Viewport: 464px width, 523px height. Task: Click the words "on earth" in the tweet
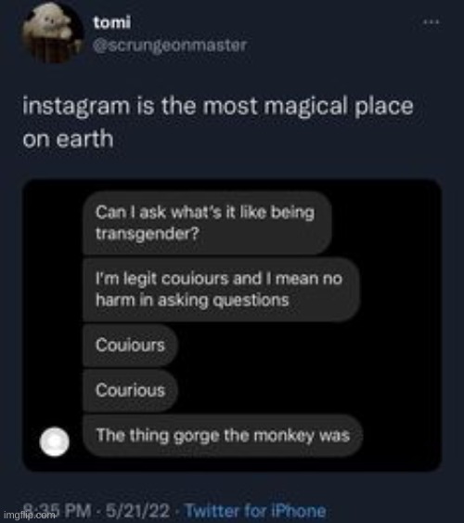(68, 139)
